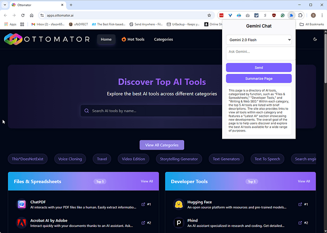Viewport: 327px width, 233px height.
Task: Click the S italic extension icon
Action: [x=265, y=15]
